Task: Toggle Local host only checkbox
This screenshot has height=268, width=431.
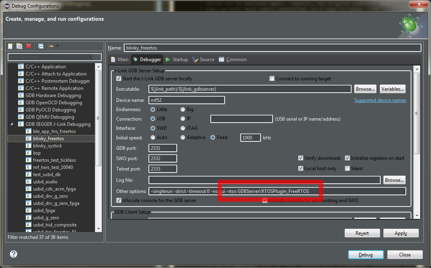Action: (301, 169)
